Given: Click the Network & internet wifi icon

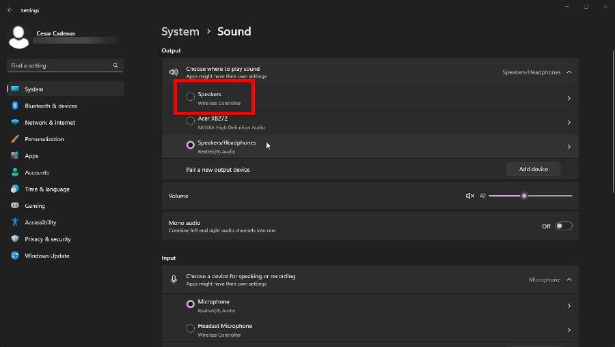Looking at the screenshot, I should [x=15, y=123].
